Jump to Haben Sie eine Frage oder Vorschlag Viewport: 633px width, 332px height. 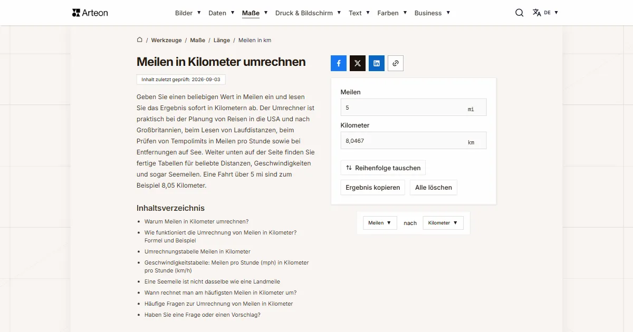coord(203,315)
